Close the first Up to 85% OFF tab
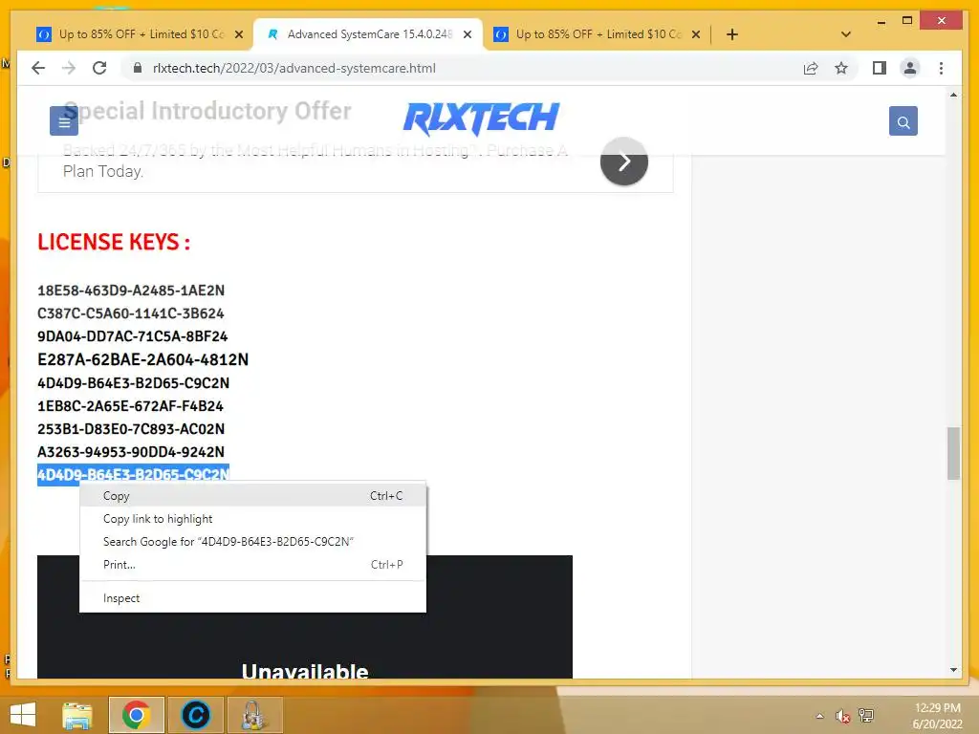 tap(238, 34)
